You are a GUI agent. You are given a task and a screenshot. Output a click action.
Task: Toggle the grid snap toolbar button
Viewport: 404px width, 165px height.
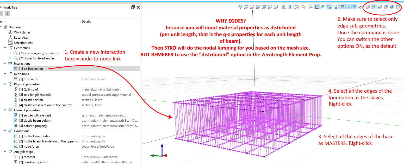coord(317,7)
